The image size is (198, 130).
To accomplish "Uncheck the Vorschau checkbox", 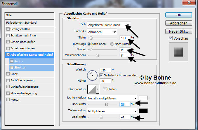I will [171, 38].
